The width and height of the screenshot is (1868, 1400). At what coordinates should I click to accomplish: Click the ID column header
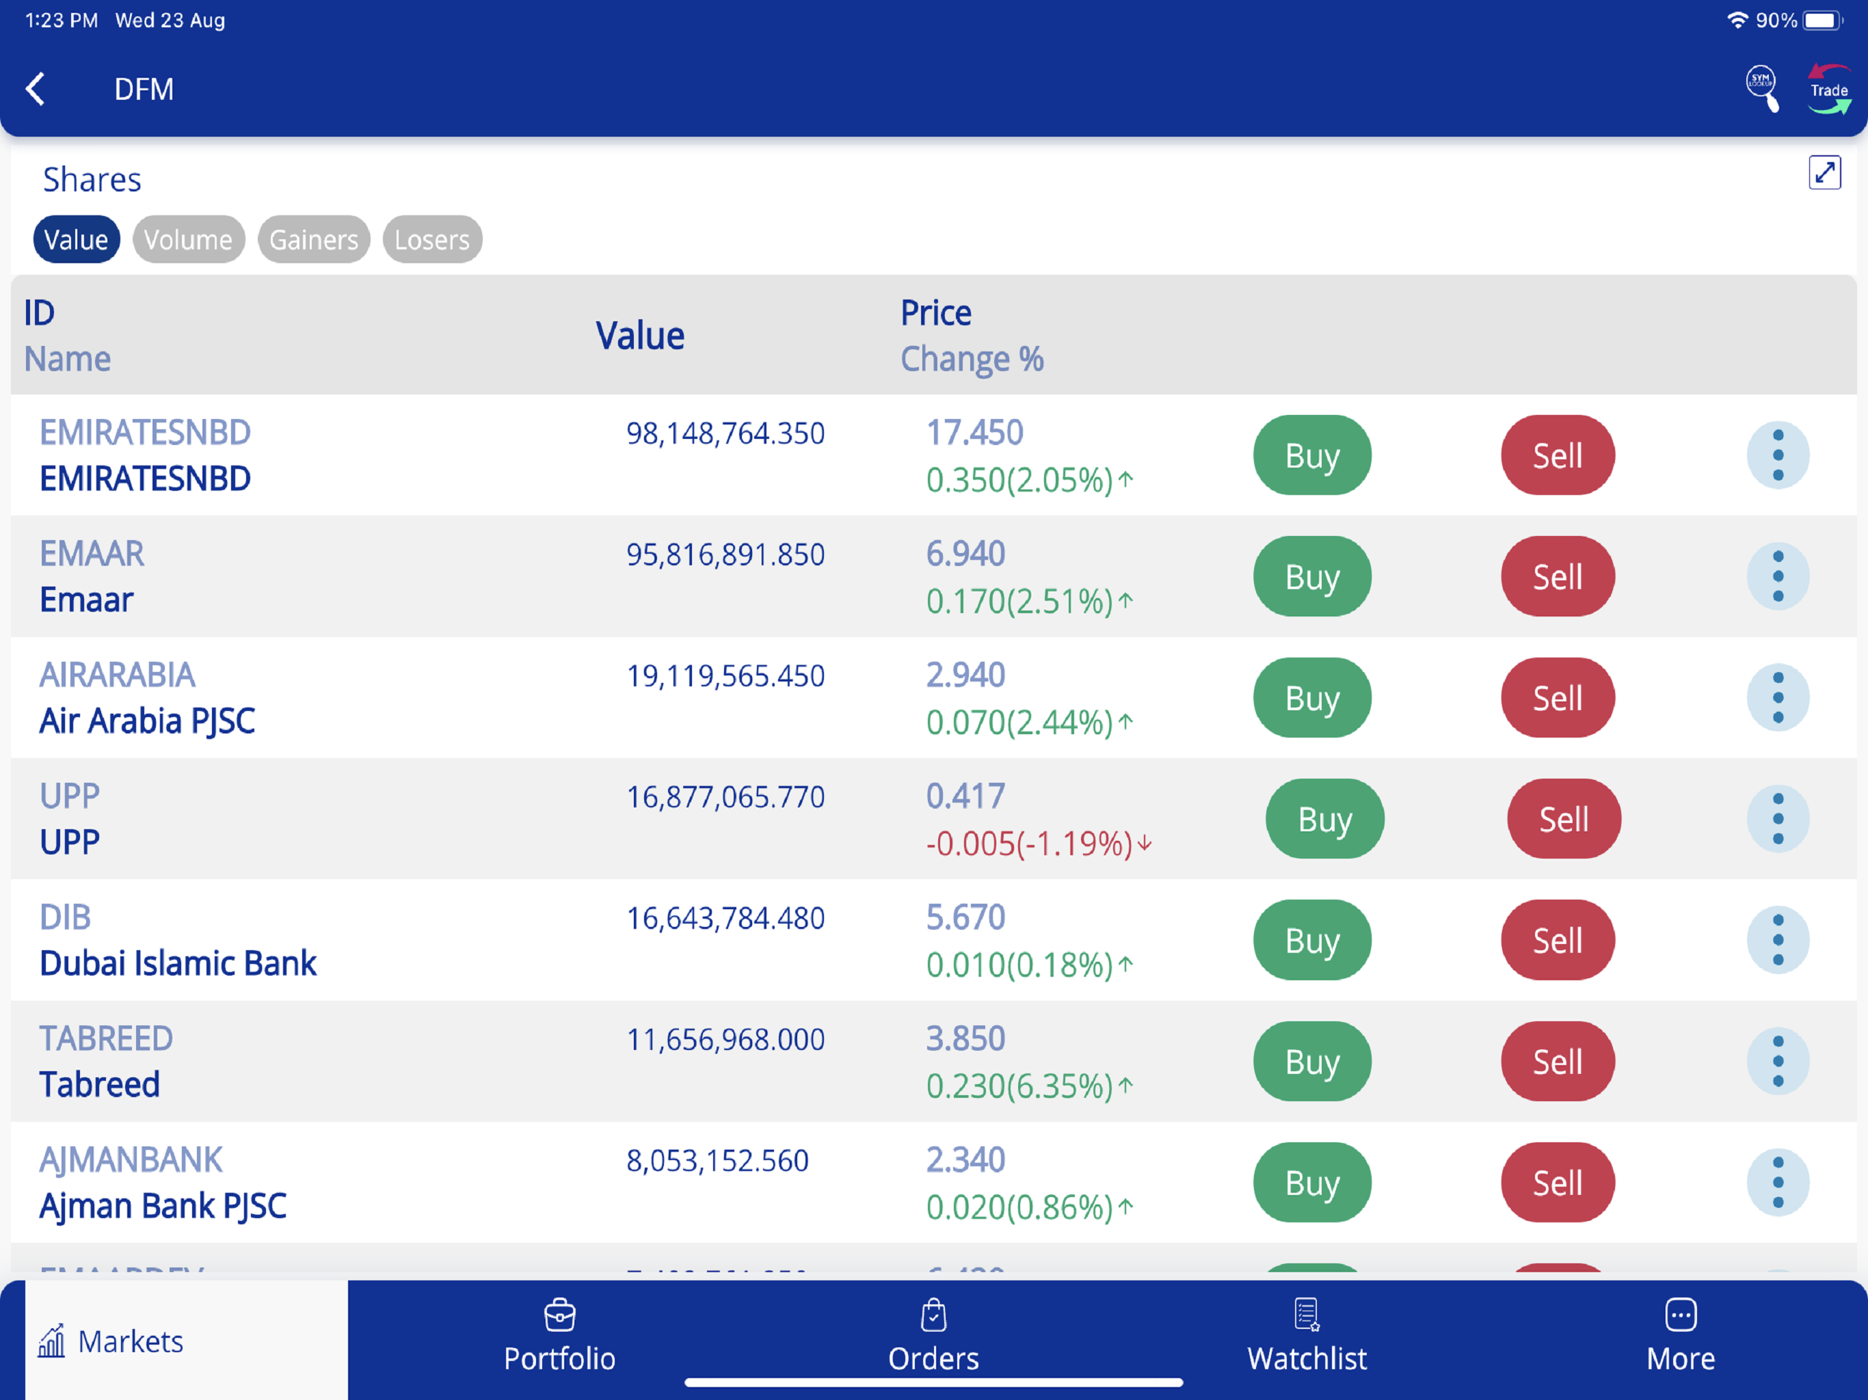(39, 313)
